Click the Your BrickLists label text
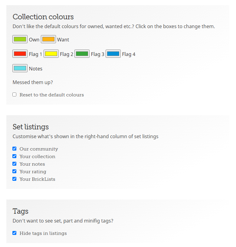This screenshot has width=236, height=247. 38,179
